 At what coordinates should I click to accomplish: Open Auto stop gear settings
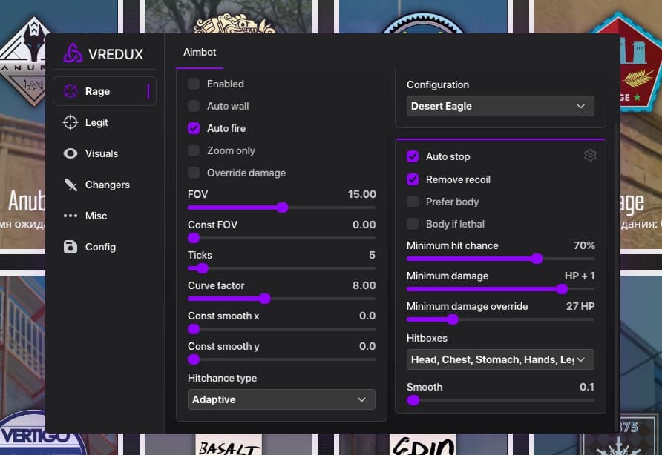pyautogui.click(x=590, y=156)
